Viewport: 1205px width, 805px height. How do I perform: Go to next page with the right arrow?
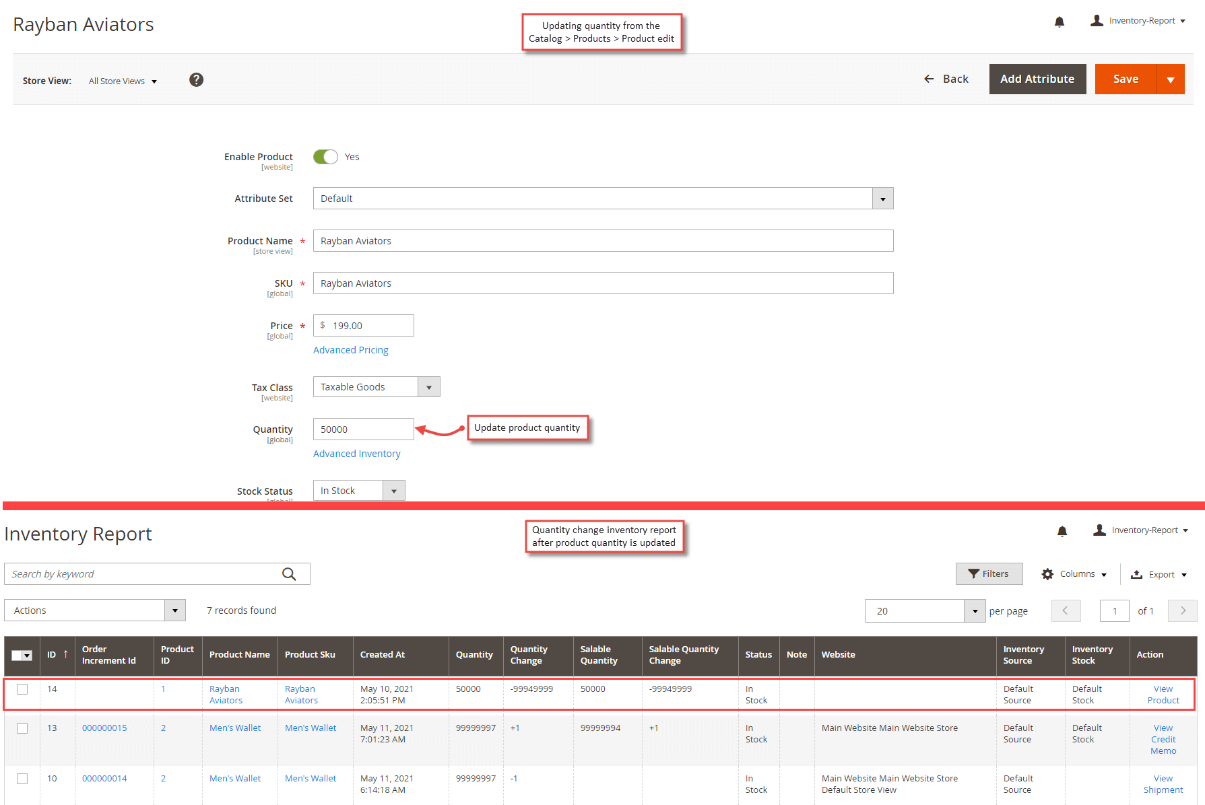1183,610
